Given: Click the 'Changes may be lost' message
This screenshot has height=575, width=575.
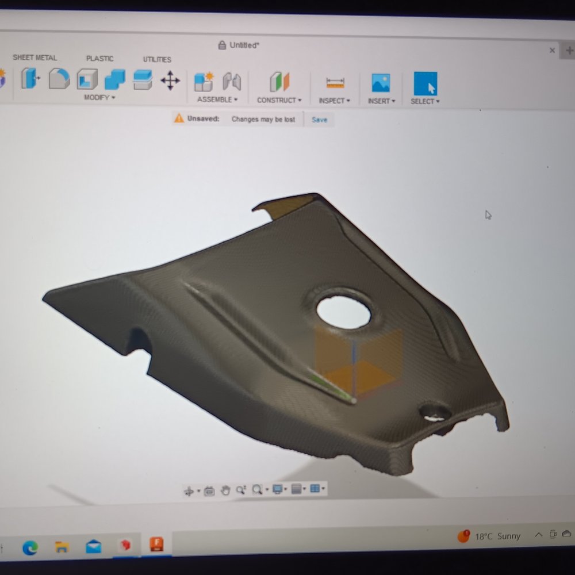Looking at the screenshot, I should point(263,119).
